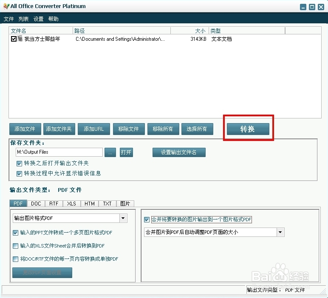This screenshot has width=328, height=298.
Task: Expand the 输出图片格式PDF dropdown
Action: pyautogui.click(x=123, y=218)
